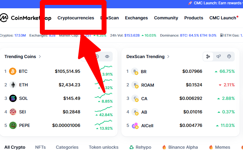
Task: Click the Bitcoin coin icon
Action: point(13,71)
